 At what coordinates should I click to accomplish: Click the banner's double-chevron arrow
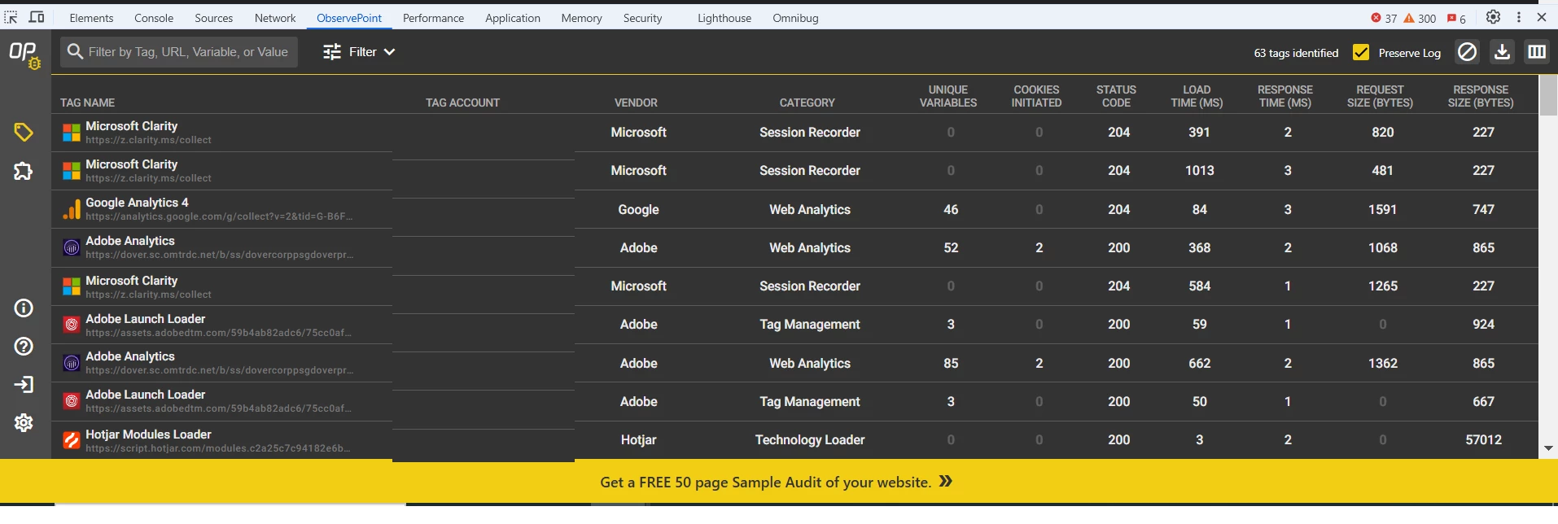tap(945, 482)
